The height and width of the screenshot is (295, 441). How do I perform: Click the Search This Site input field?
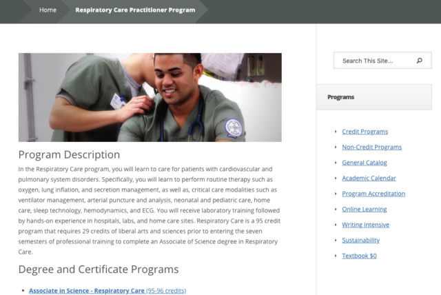(x=376, y=61)
